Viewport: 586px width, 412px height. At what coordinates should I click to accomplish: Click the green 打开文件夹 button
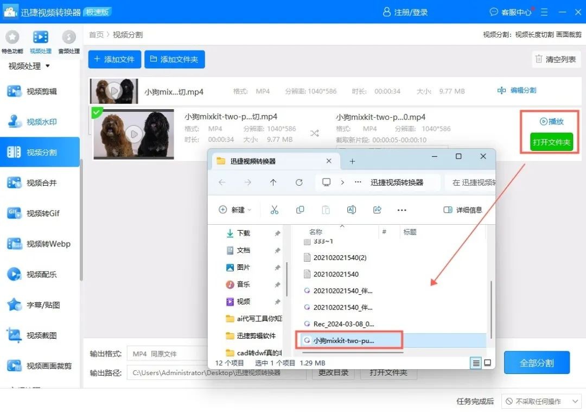pyautogui.click(x=551, y=142)
